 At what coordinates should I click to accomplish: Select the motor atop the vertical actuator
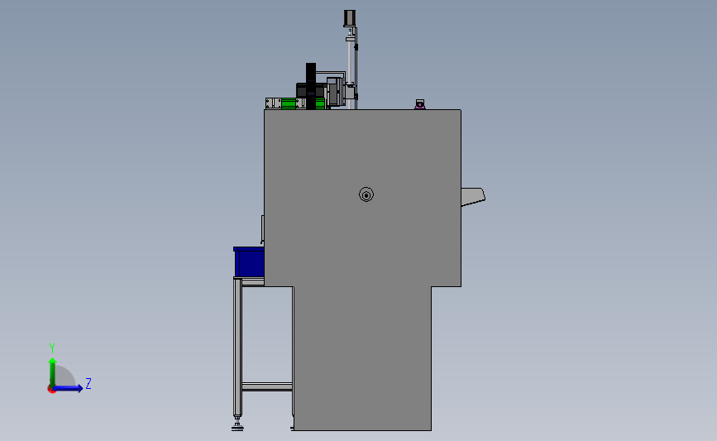[349, 18]
